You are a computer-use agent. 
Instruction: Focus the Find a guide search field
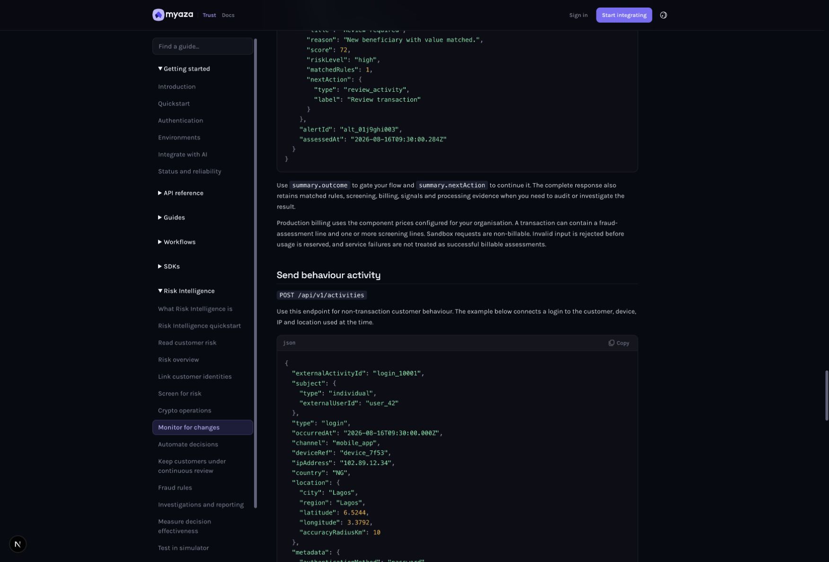click(x=203, y=46)
